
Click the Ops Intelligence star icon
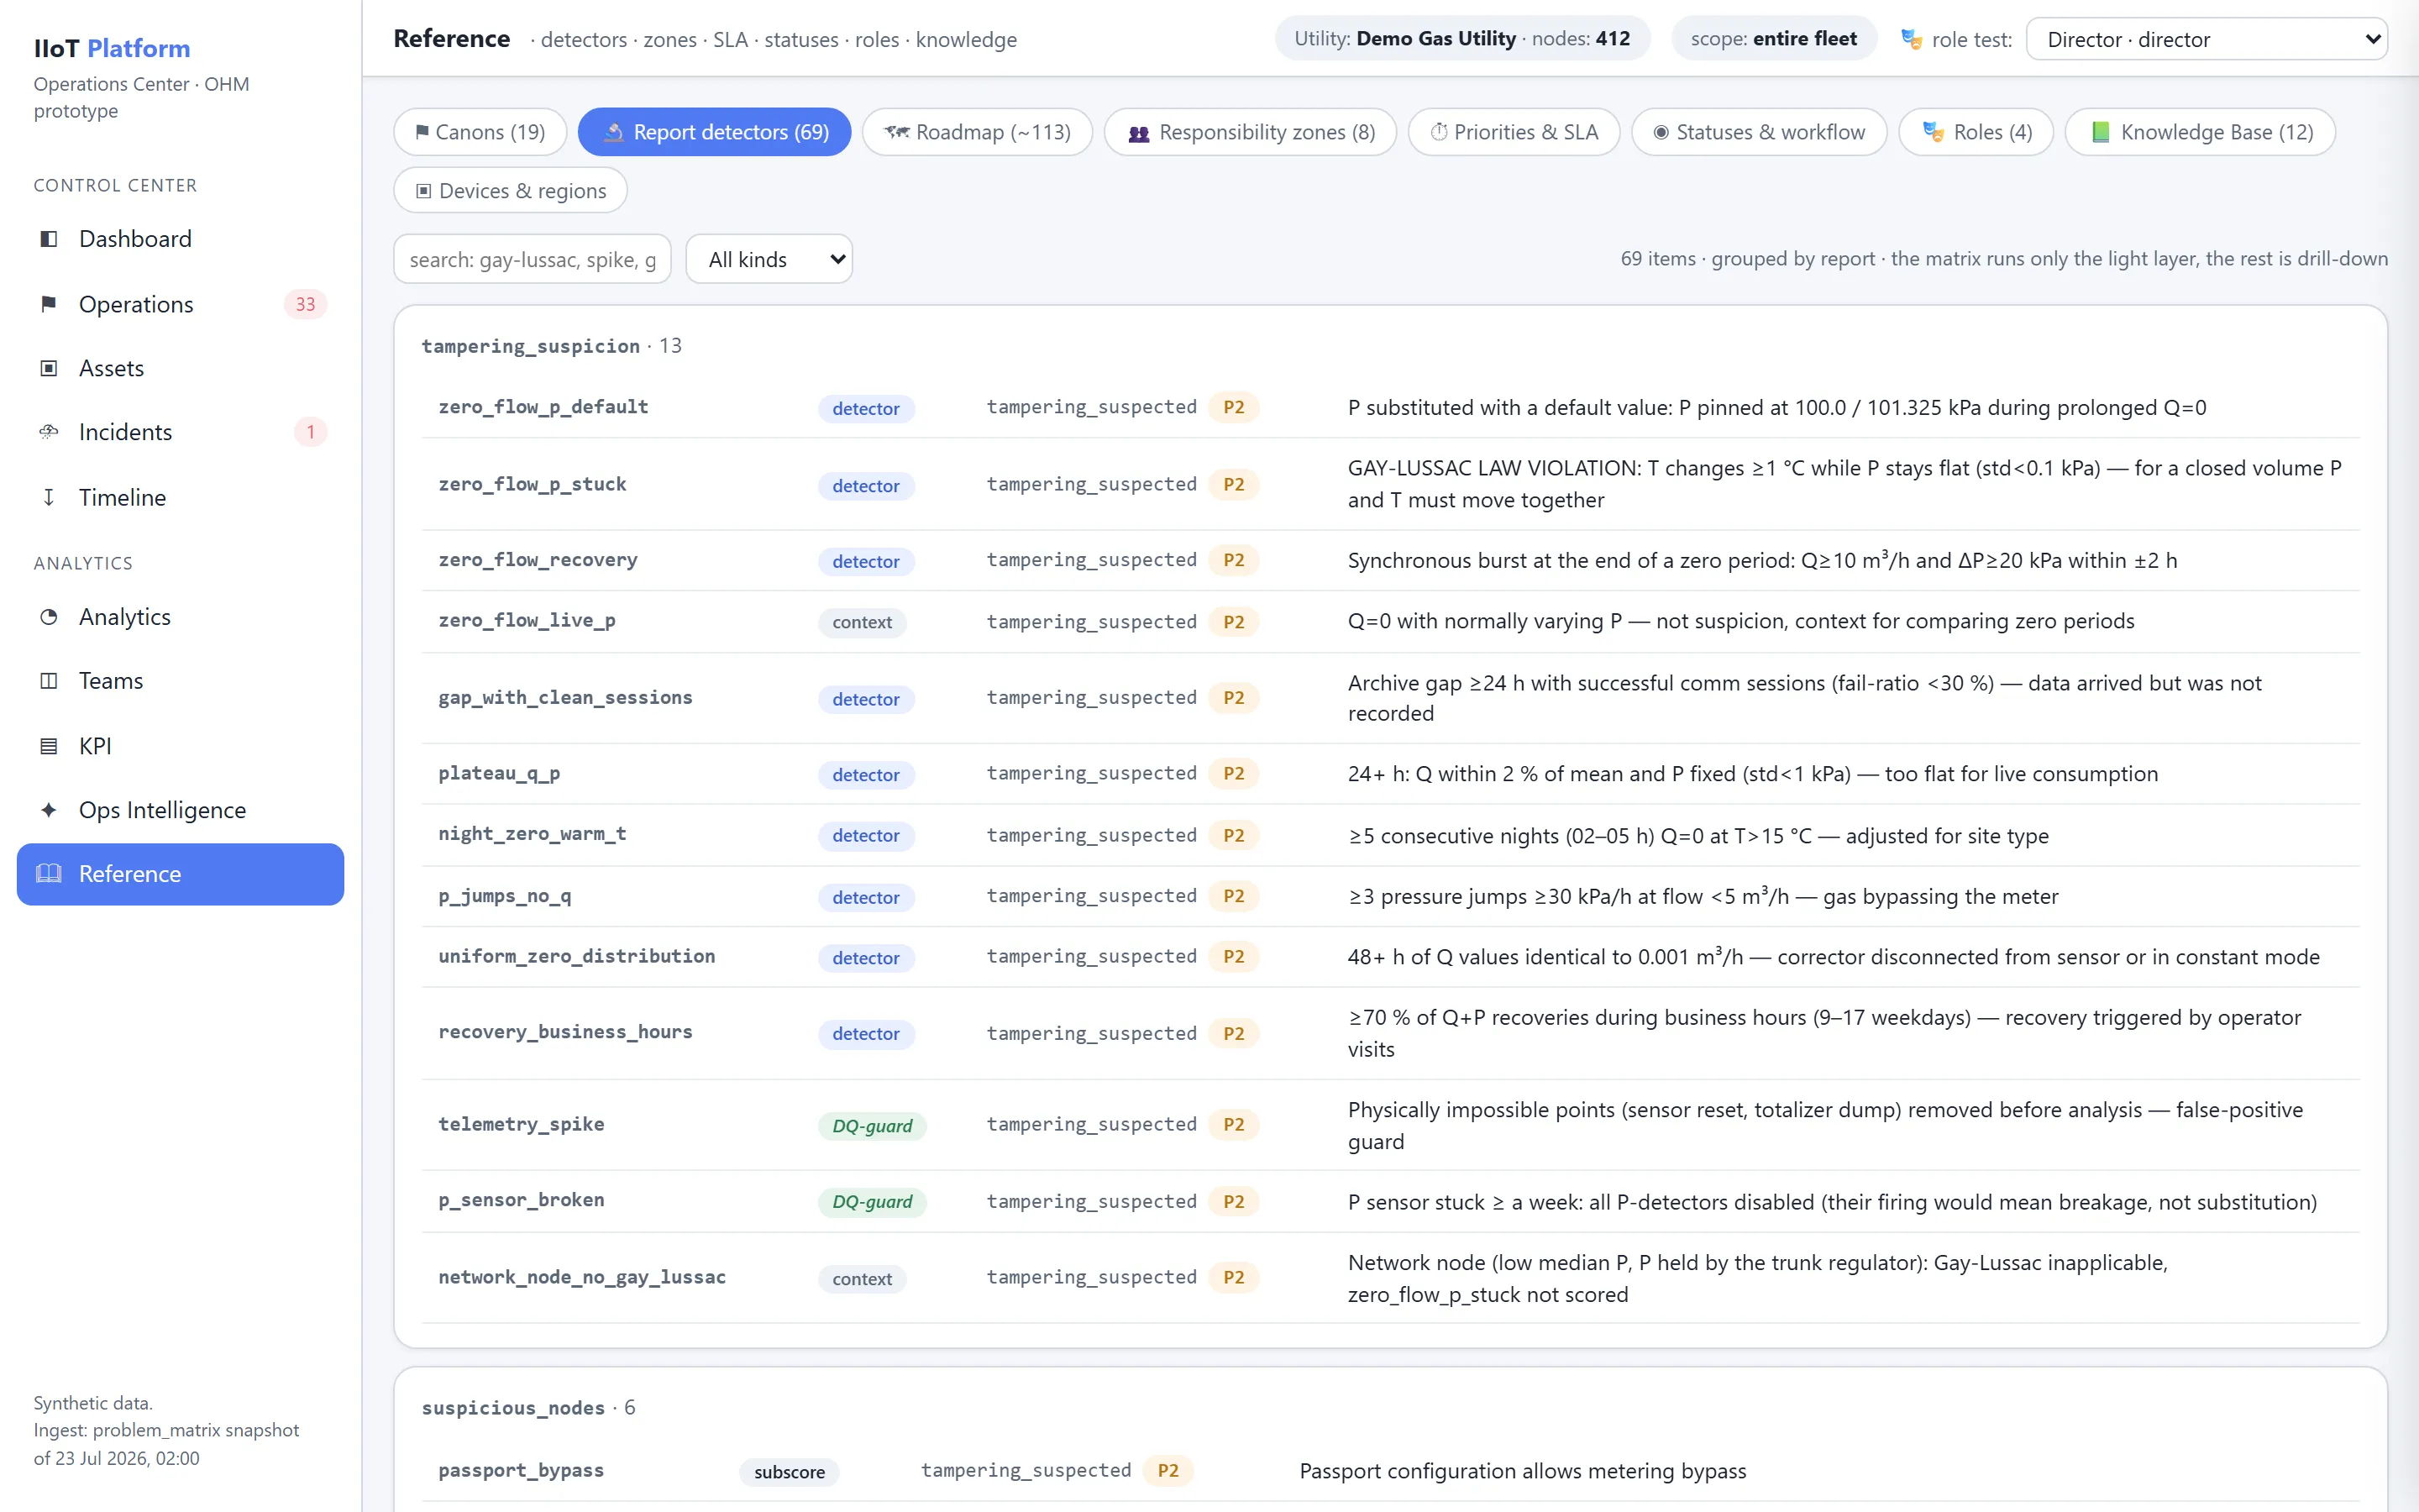48,810
